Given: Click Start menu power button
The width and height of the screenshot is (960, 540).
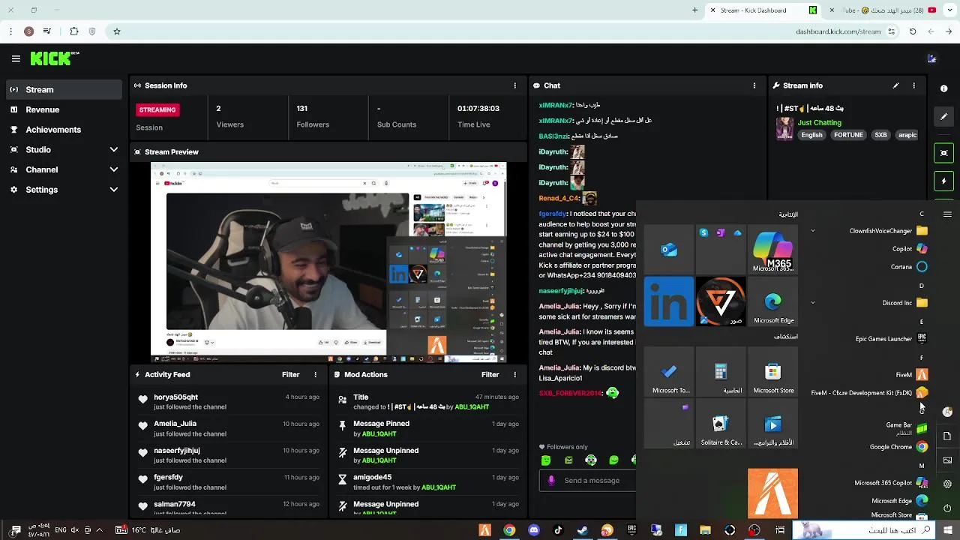Looking at the screenshot, I should (x=947, y=508).
